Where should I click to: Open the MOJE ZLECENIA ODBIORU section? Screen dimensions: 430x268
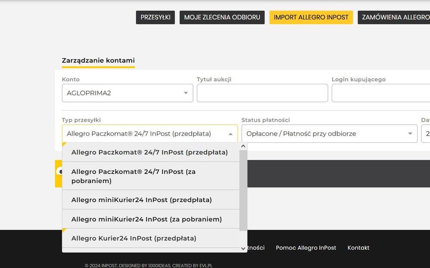pos(222,17)
